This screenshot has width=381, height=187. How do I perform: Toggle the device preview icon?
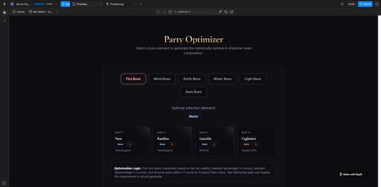click(x=226, y=12)
